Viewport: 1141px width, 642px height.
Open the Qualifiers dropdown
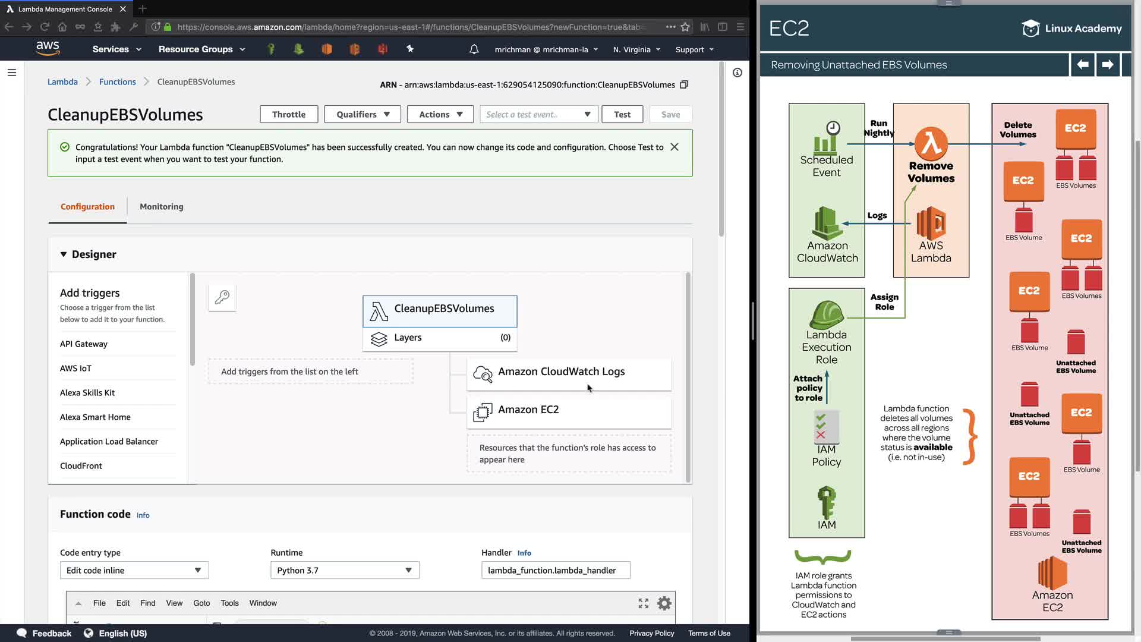363,114
